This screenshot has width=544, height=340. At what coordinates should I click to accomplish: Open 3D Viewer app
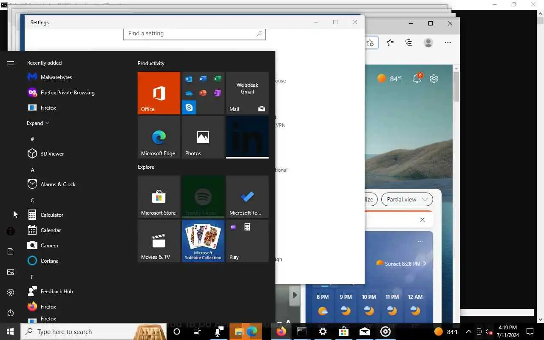click(72, 153)
